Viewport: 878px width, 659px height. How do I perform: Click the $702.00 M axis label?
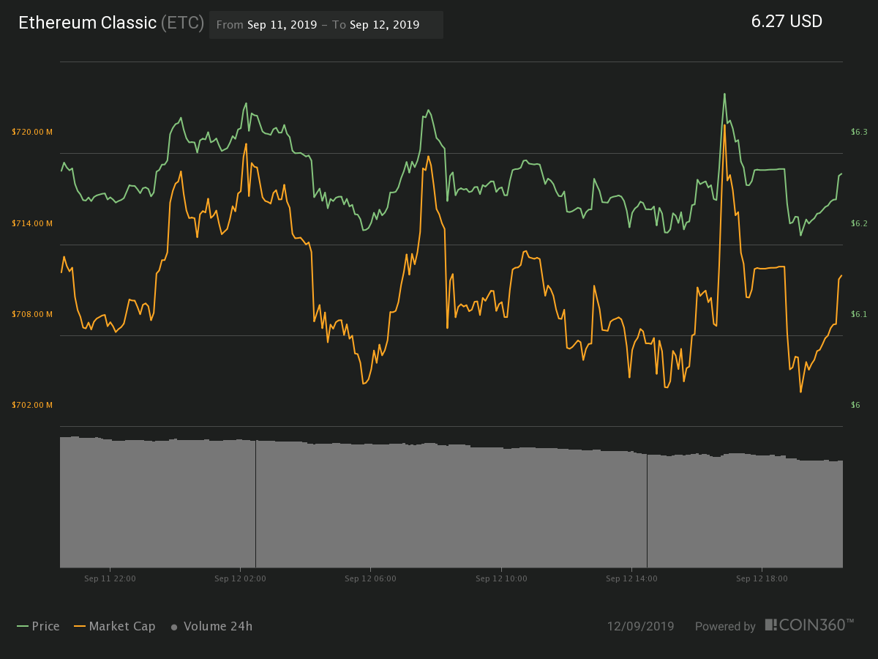coord(33,405)
